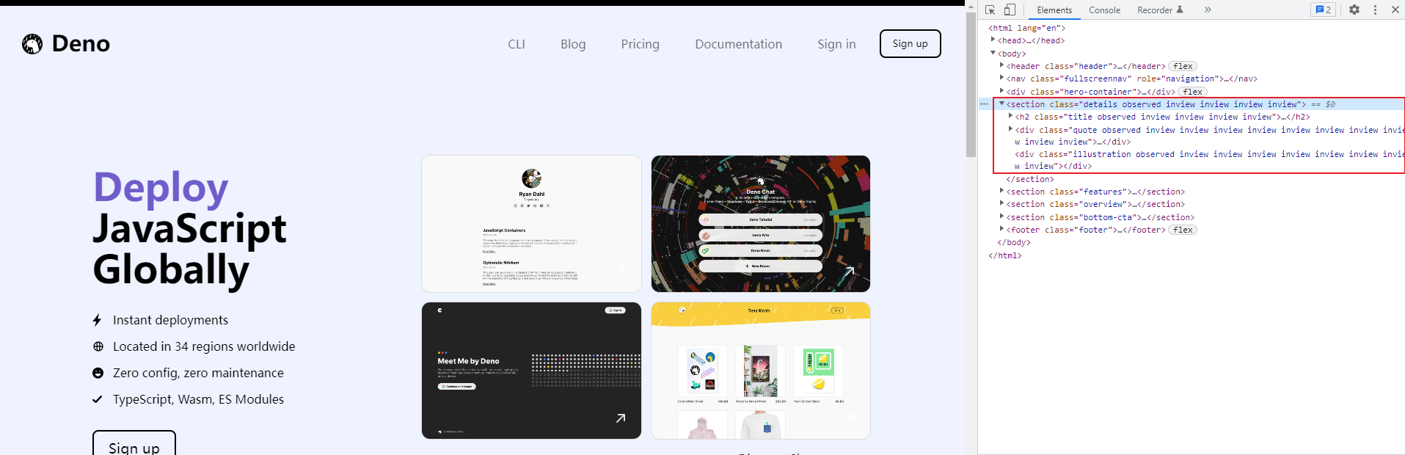Expand the header class="header" node
This screenshot has width=1405, height=455.
click(1001, 65)
